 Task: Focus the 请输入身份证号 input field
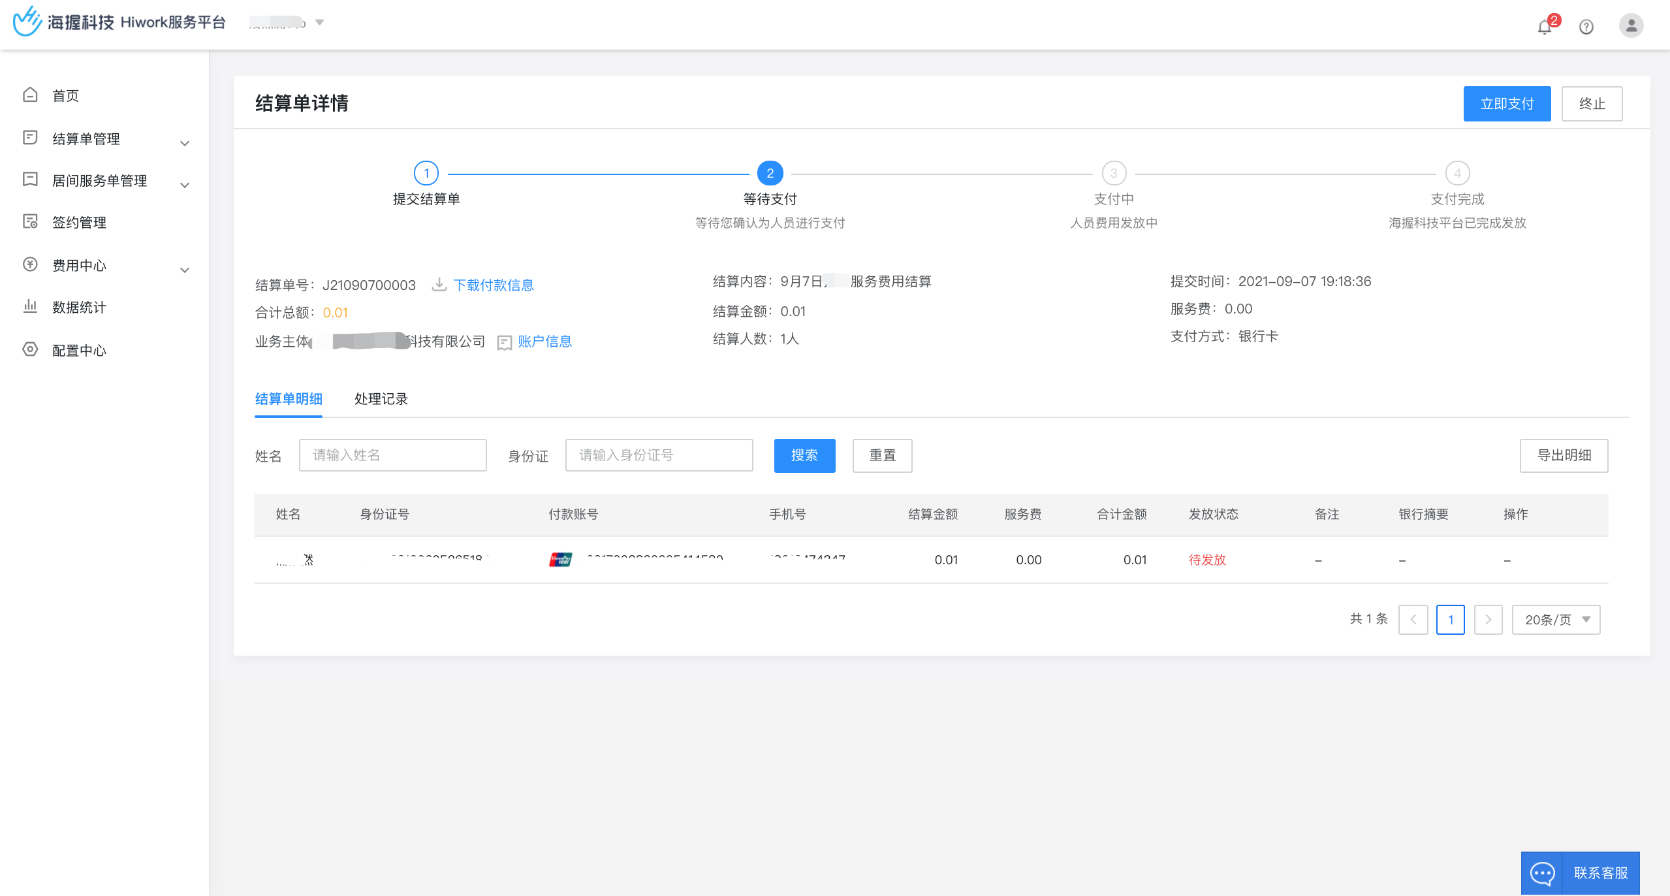(659, 455)
